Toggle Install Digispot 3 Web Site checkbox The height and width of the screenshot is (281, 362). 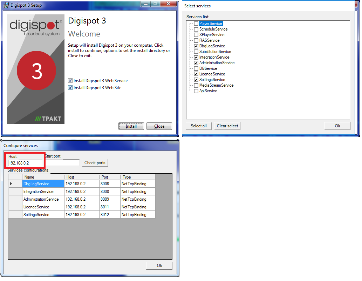point(70,88)
